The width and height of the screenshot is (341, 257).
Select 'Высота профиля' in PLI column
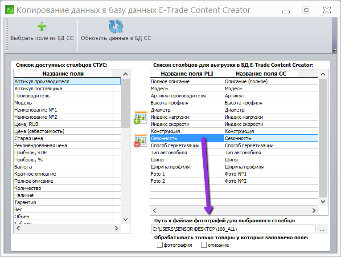(187, 103)
